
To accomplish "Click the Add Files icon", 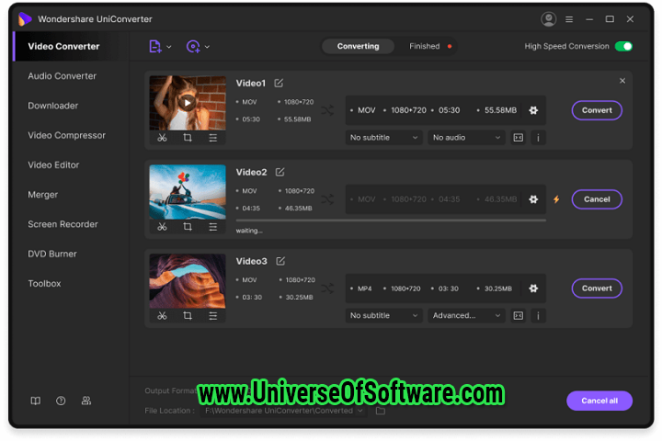I will (155, 47).
